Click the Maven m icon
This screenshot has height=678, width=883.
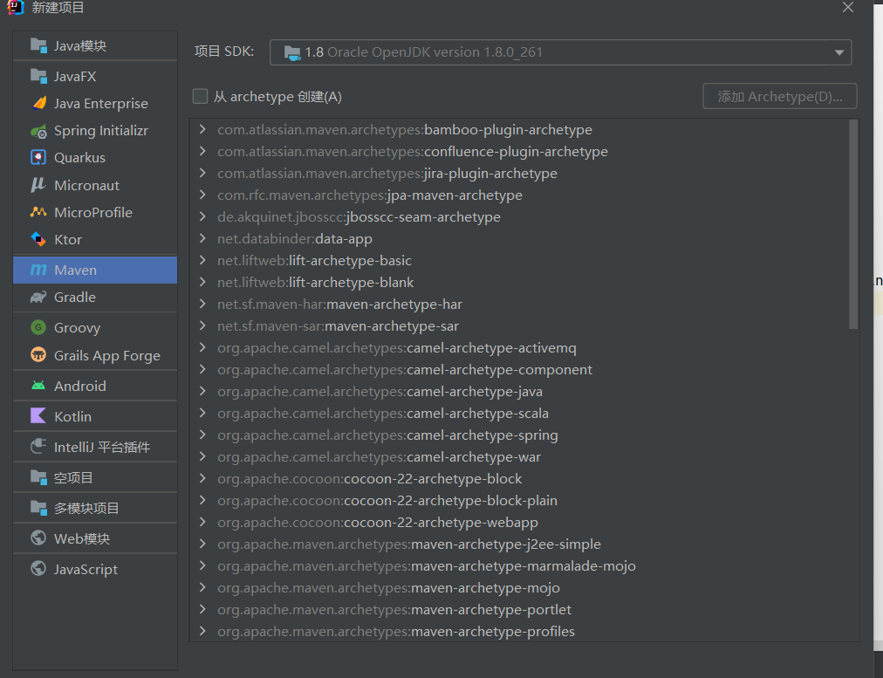tap(38, 271)
